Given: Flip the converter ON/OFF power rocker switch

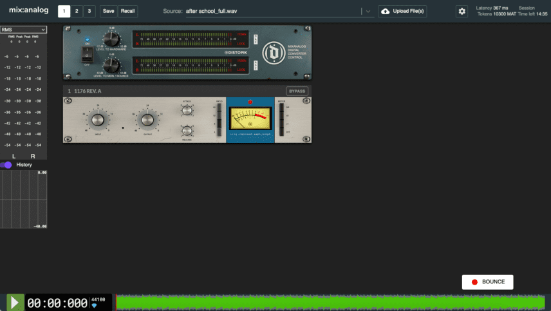Looking at the screenshot, I should pos(87,55).
